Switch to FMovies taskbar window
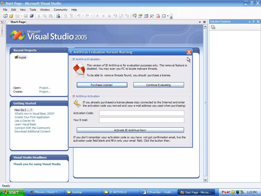This screenshot has width=261, height=196. [46, 192]
